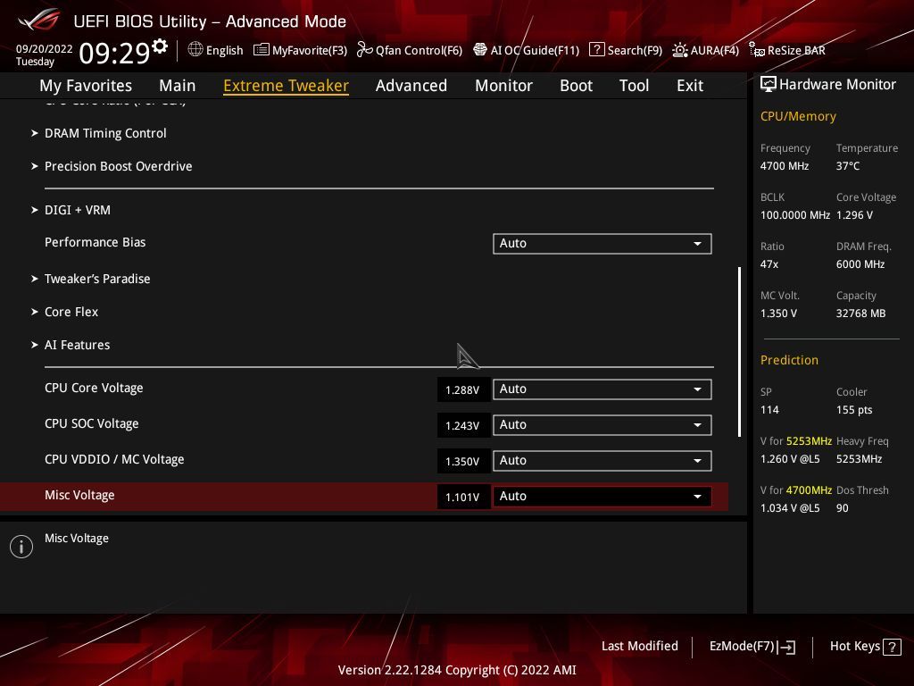
Task: Toggle ReSize BAR option
Action: pyautogui.click(x=787, y=50)
